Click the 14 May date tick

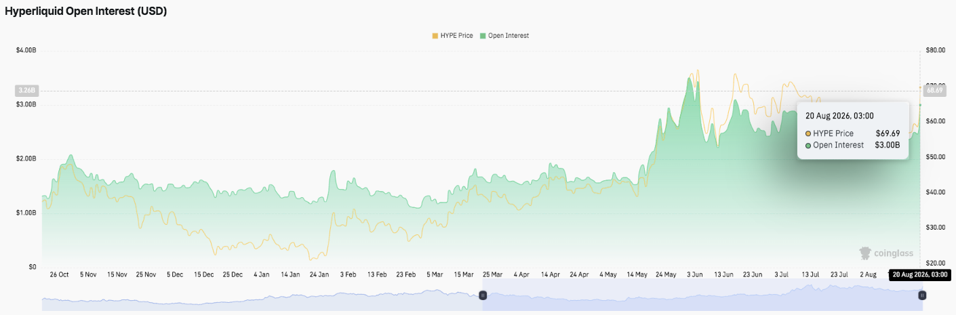point(637,274)
